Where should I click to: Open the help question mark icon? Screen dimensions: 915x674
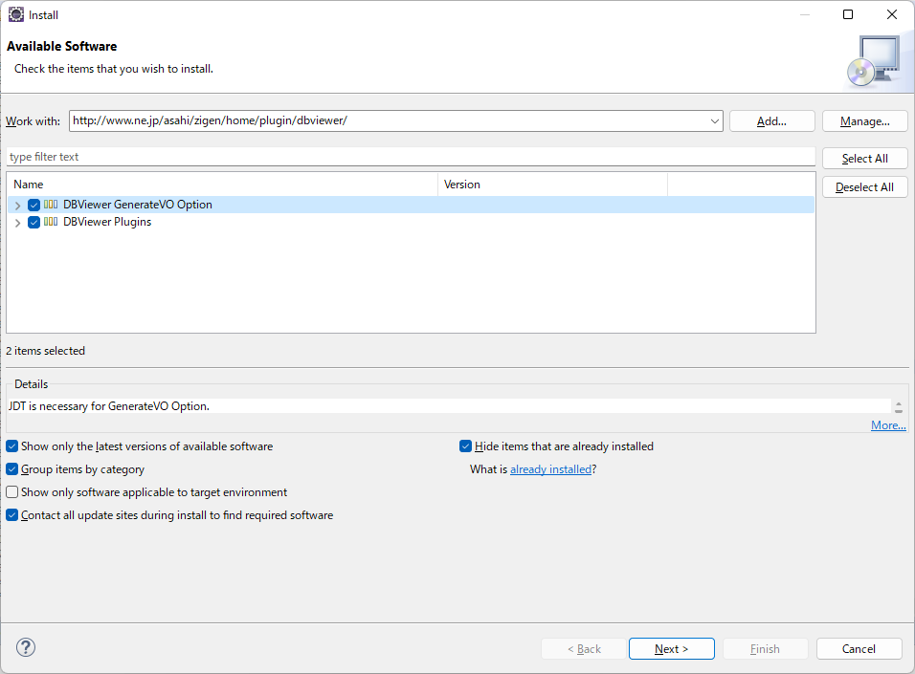26,647
